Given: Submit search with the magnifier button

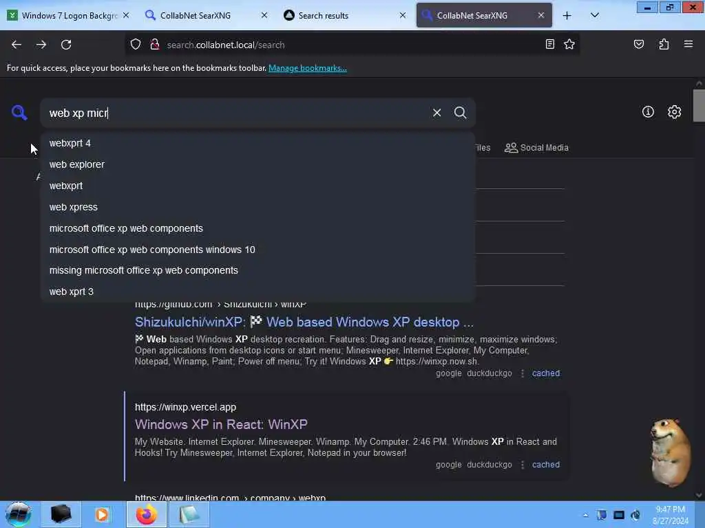Looking at the screenshot, I should 460,113.
